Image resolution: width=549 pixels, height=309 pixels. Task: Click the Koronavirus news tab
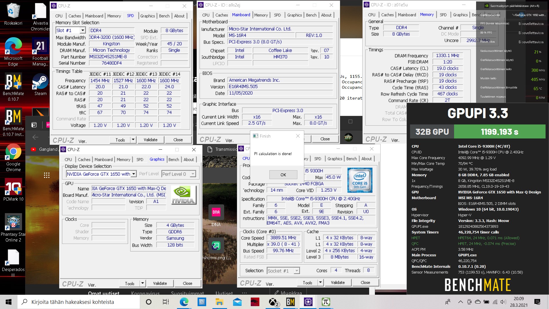point(145,293)
